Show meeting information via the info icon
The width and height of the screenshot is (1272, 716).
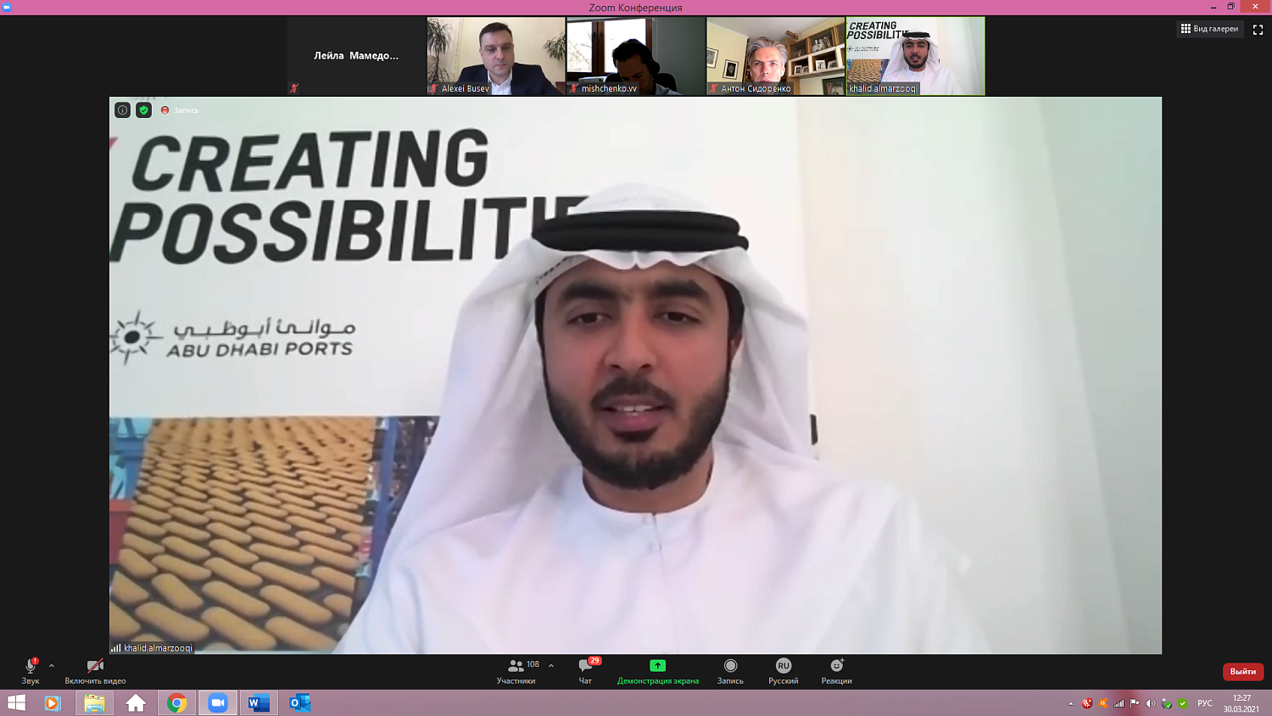(123, 110)
